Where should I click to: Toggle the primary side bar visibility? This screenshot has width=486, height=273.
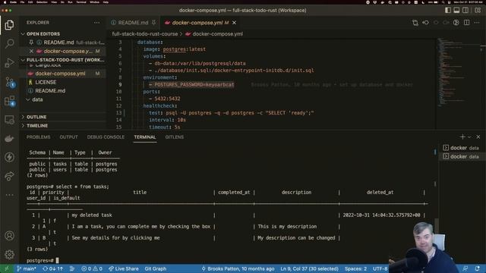pos(448,10)
